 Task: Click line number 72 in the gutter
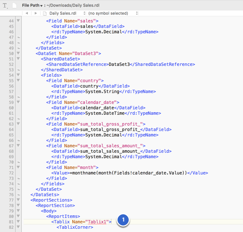coord(11,173)
